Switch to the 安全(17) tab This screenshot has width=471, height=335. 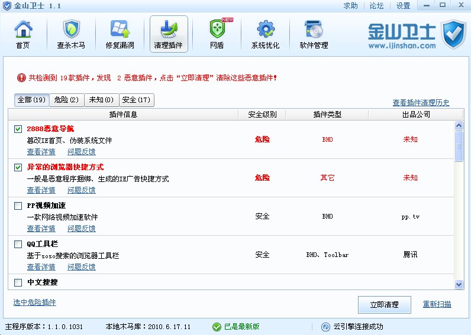(137, 100)
